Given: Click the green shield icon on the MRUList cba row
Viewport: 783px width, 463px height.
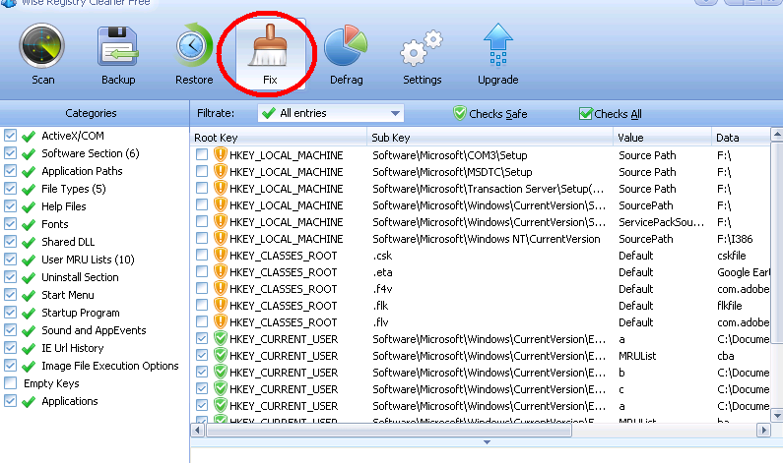Looking at the screenshot, I should [221, 355].
